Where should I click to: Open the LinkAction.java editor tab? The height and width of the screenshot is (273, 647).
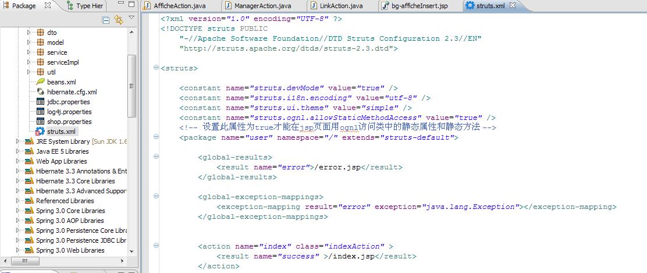point(337,6)
